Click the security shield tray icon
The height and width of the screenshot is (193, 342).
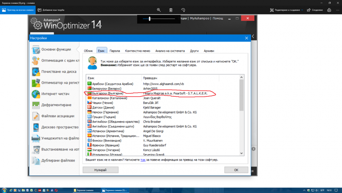(x=308, y=190)
